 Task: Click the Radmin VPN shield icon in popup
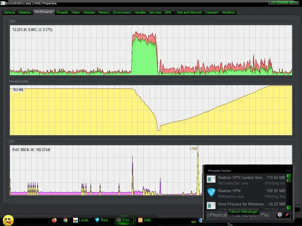pos(211,192)
